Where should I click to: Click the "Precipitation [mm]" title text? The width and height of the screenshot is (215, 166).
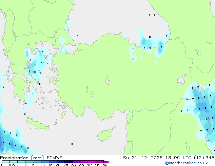(x=22, y=158)
